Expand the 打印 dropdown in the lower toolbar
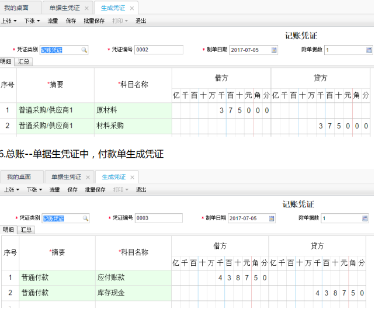The width and height of the screenshot is (375, 309). pos(127,190)
